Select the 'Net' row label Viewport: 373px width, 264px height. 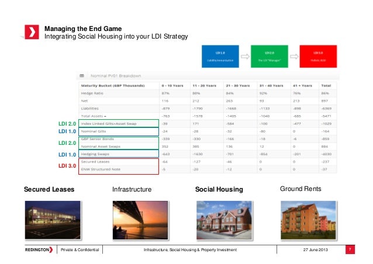point(84,101)
